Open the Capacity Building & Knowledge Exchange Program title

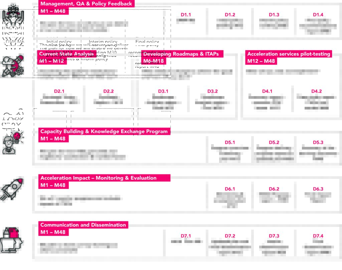(104, 131)
